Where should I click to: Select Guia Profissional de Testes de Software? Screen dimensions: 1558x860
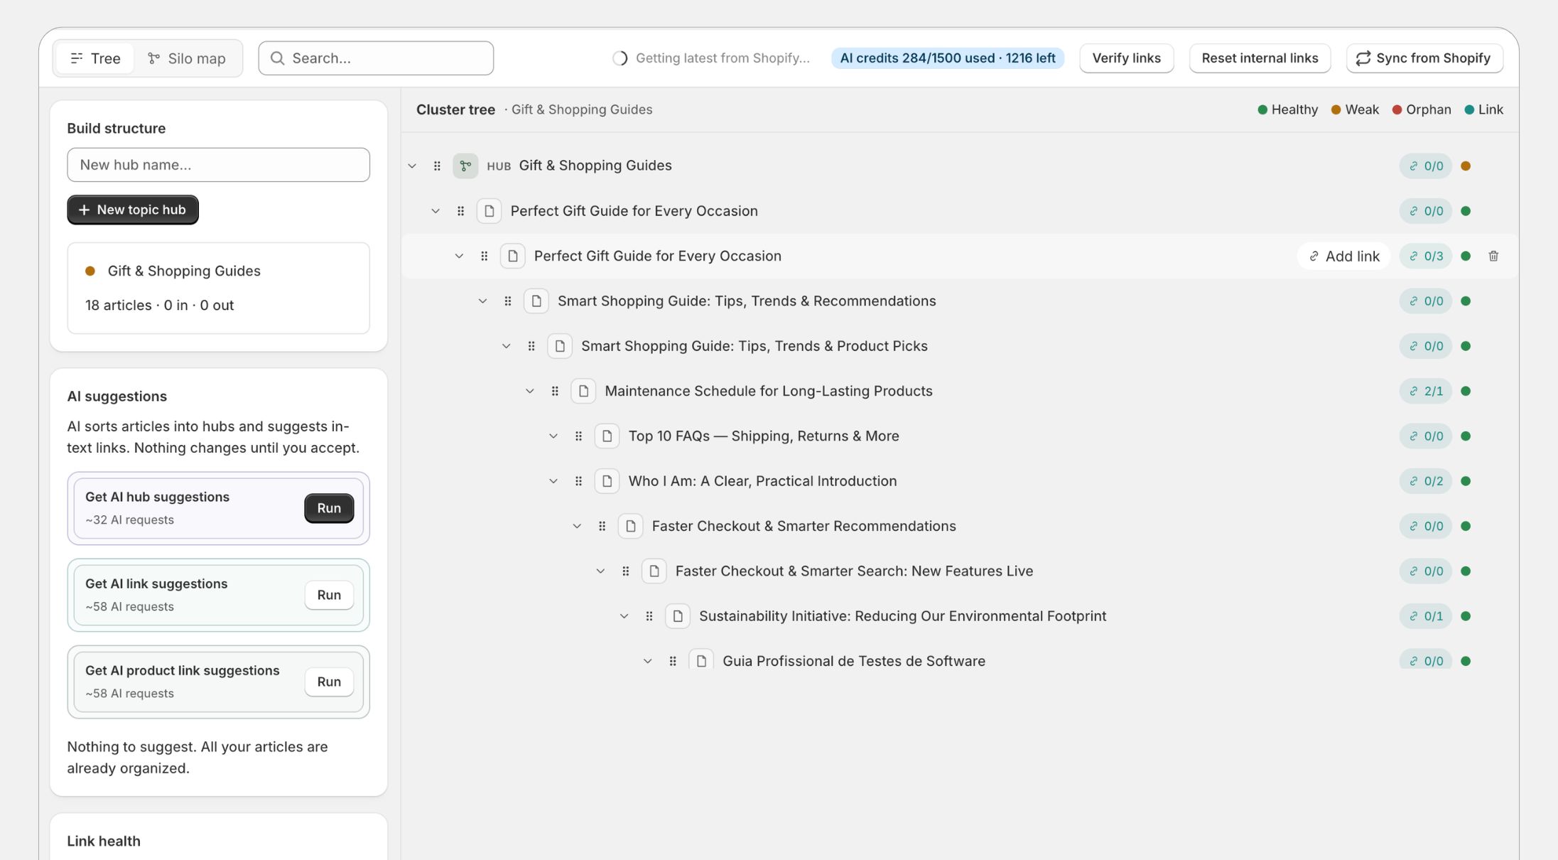854,661
